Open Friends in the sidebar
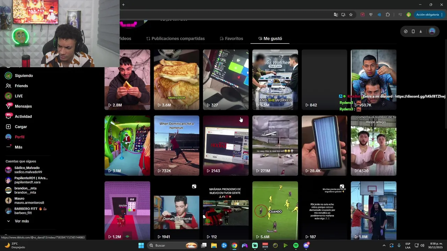447x251 pixels. point(21,86)
